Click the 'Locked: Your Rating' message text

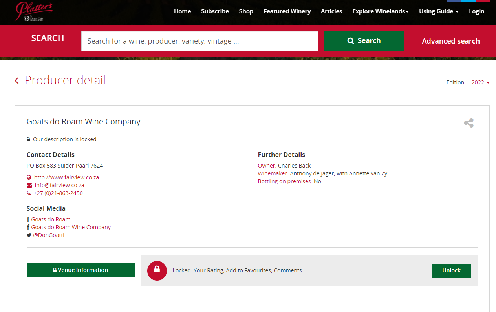click(x=237, y=270)
